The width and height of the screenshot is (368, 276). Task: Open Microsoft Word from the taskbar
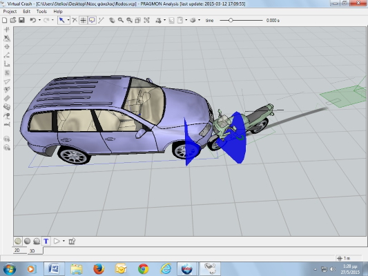(54, 269)
